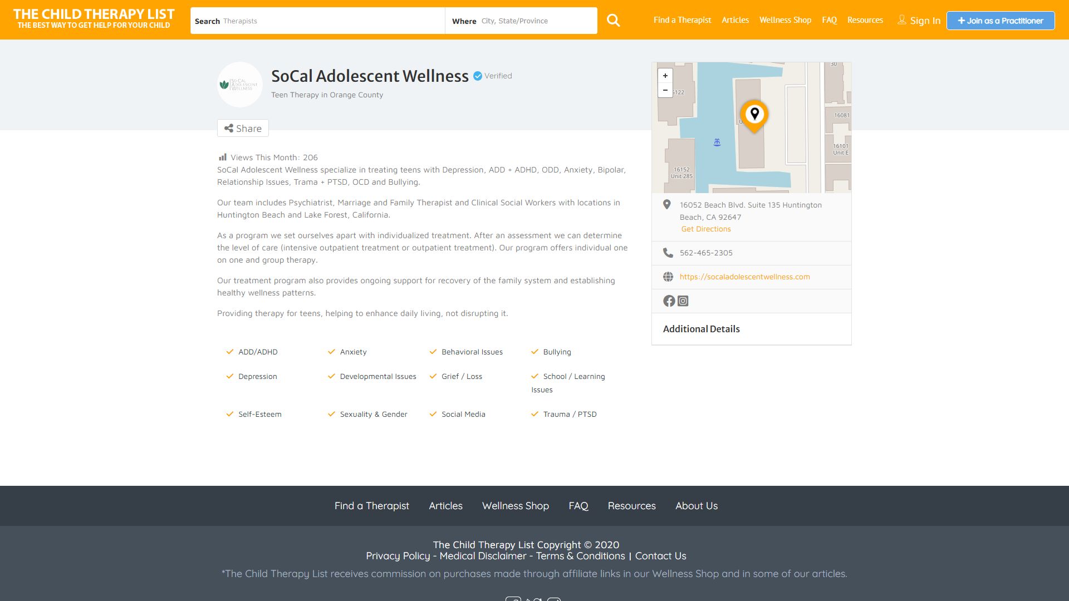The width and height of the screenshot is (1069, 601).
Task: Click the globe icon next to website
Action: (x=668, y=277)
